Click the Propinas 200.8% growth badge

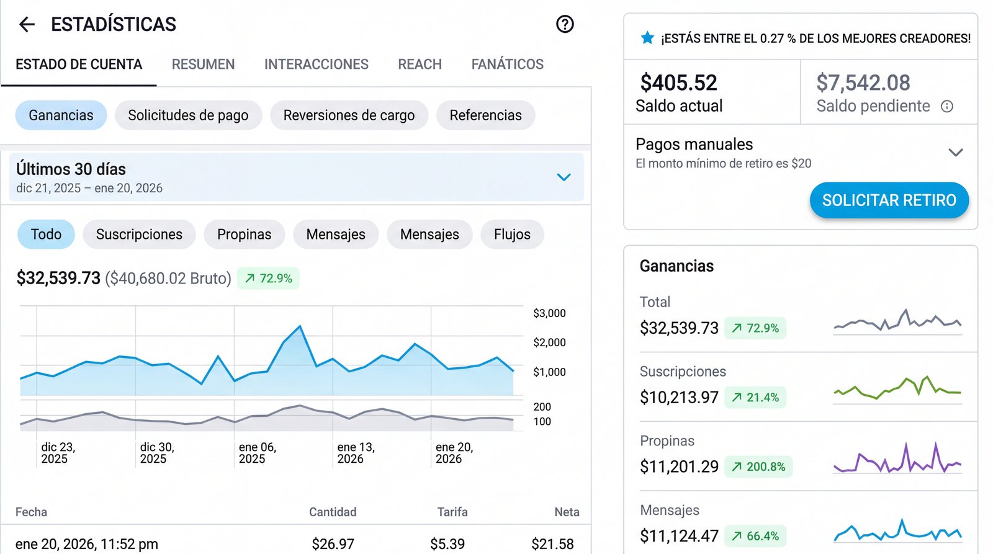pos(758,467)
